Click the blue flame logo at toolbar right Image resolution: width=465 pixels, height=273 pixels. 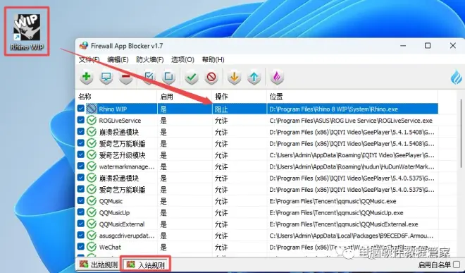point(456,77)
